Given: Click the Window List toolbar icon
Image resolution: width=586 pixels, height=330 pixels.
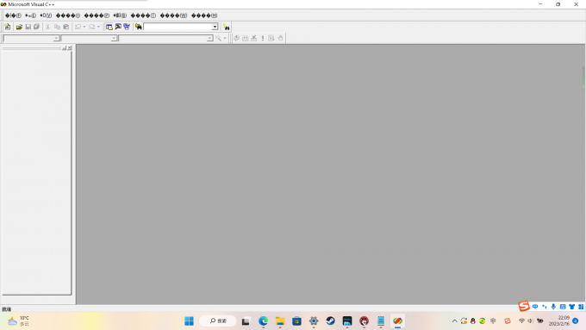Looking at the screenshot, I should point(127,27).
